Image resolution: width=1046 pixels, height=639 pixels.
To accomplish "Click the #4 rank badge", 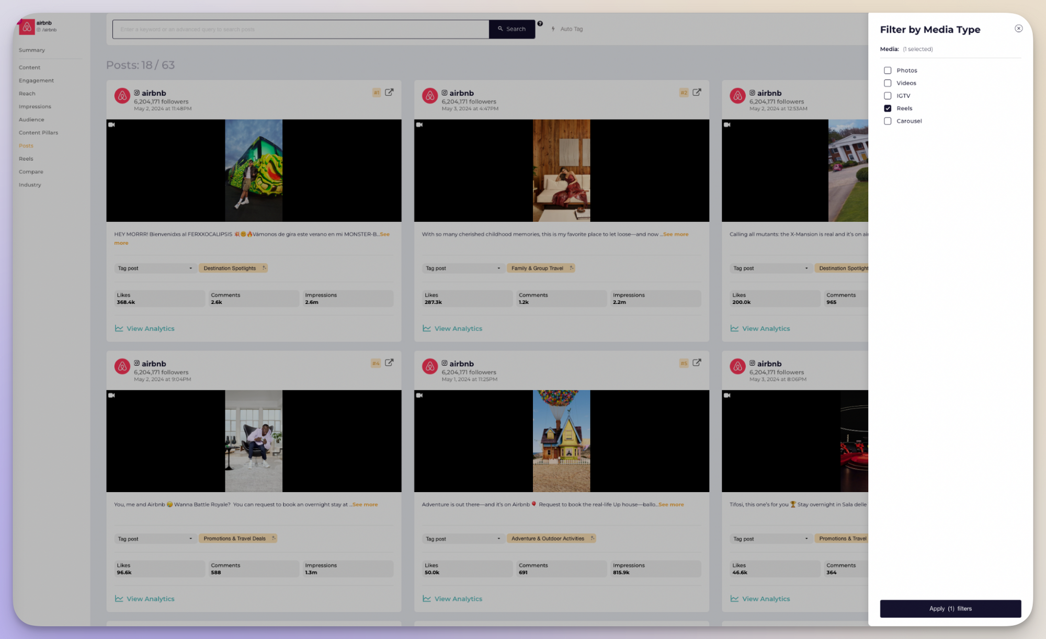I will pyautogui.click(x=376, y=363).
